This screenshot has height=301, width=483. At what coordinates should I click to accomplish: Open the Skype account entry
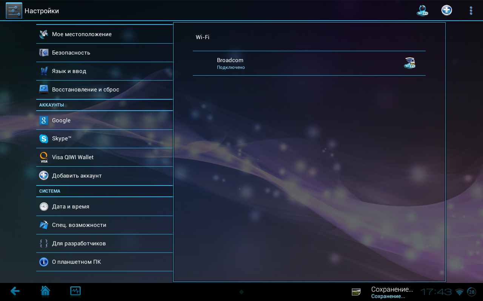(105, 139)
